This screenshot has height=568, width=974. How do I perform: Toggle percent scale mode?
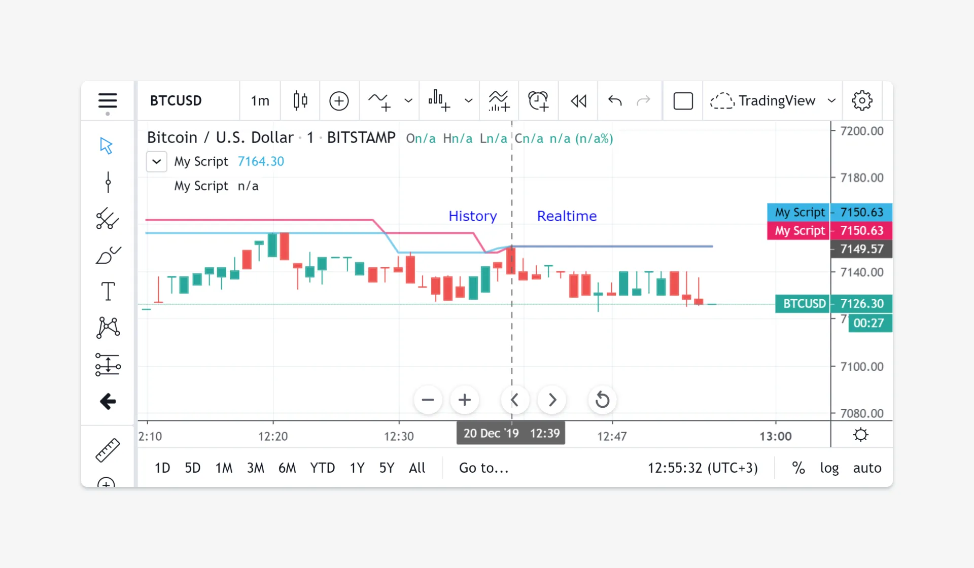(798, 468)
